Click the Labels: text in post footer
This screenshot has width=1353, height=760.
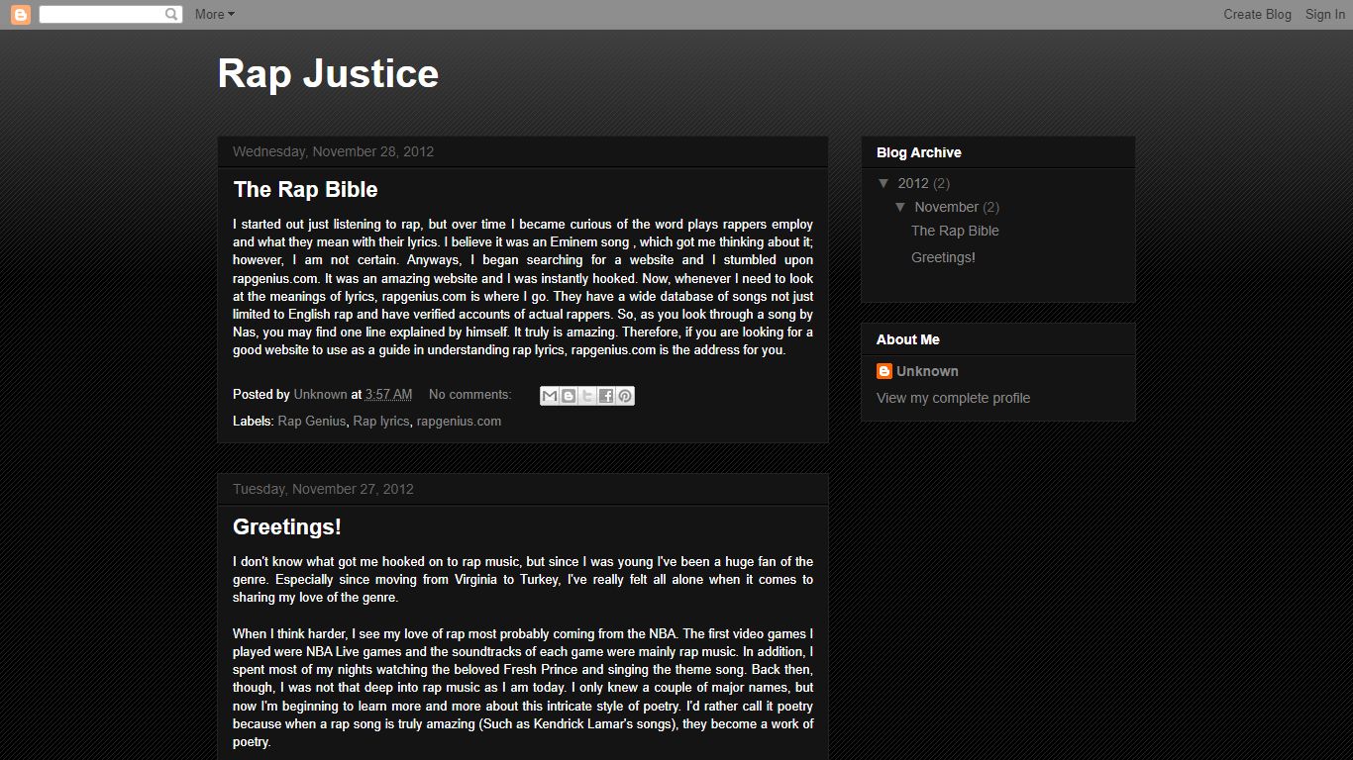(x=254, y=421)
